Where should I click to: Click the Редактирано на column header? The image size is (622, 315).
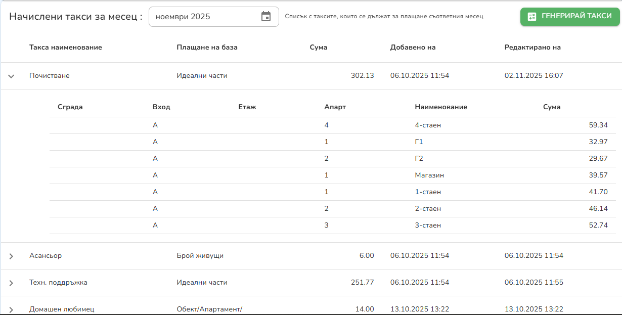[532, 48]
